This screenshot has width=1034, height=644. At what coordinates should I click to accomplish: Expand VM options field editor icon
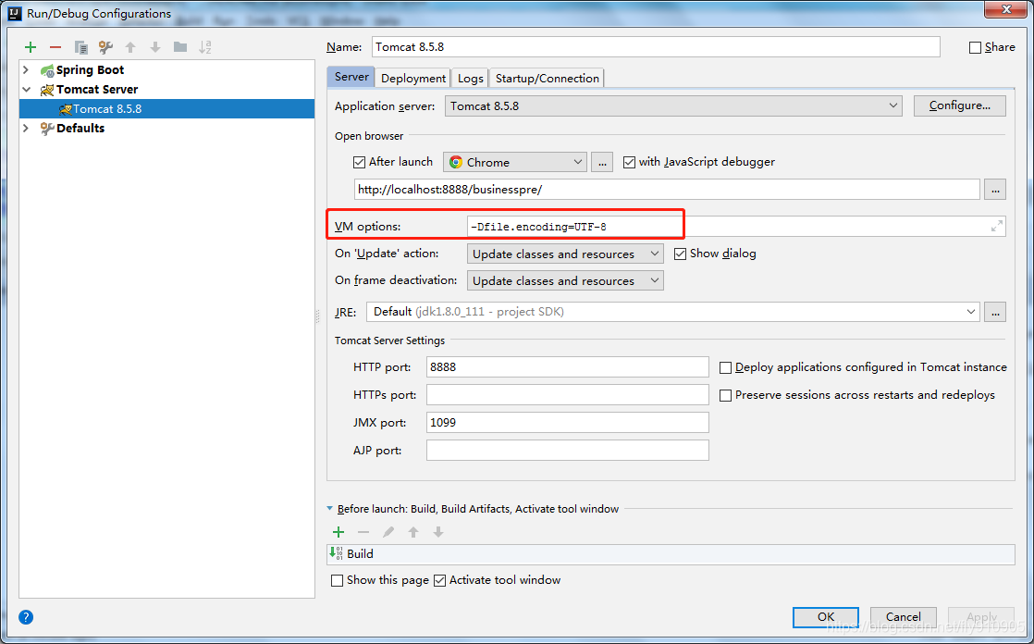tap(996, 227)
